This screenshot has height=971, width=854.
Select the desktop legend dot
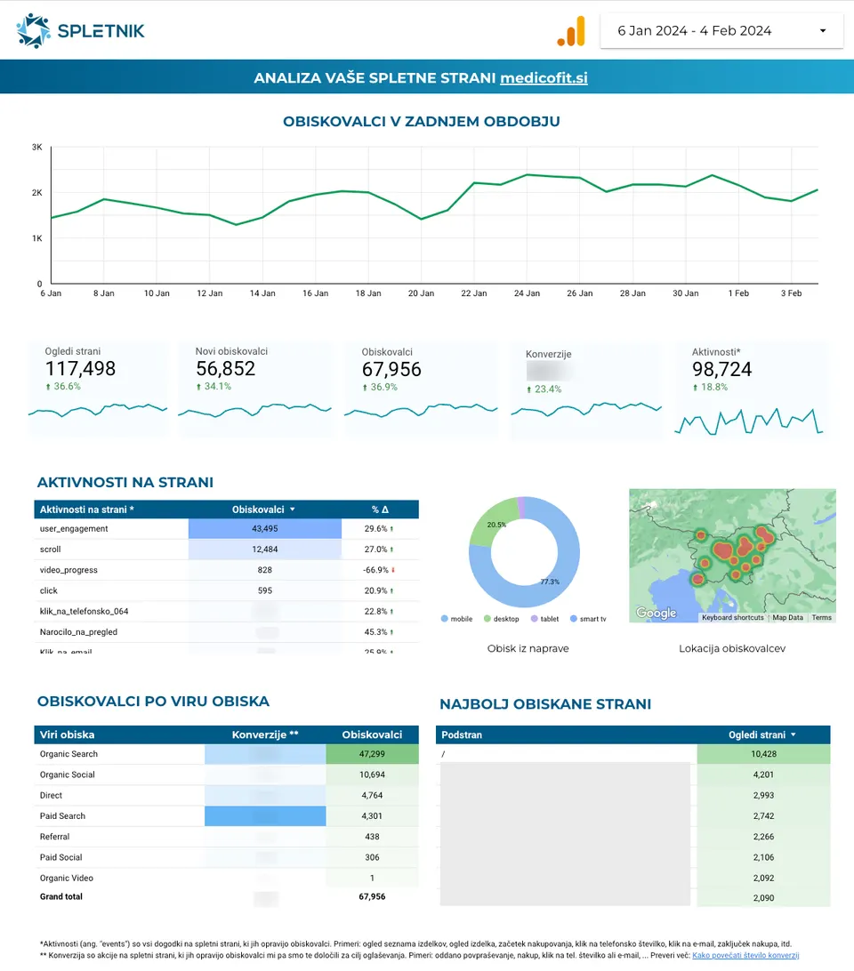click(487, 619)
